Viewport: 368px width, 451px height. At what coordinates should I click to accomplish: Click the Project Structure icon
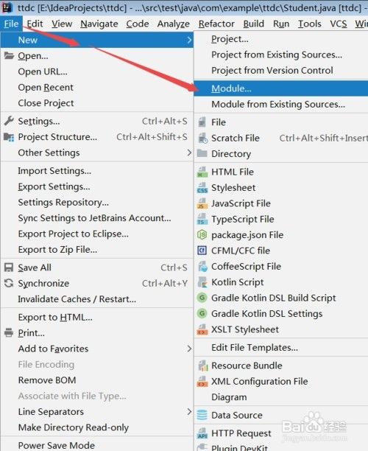(9, 137)
